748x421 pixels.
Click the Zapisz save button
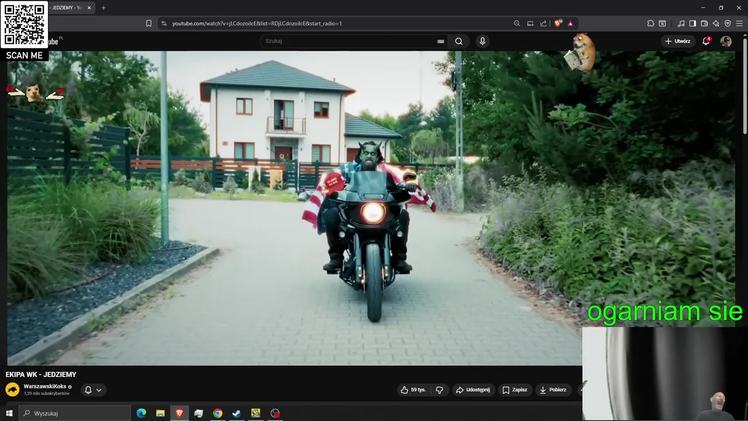coord(515,390)
